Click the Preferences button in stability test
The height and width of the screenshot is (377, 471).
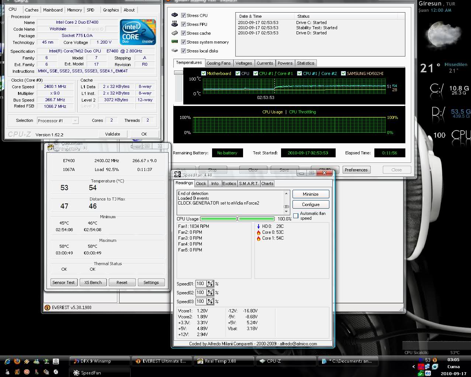point(356,170)
